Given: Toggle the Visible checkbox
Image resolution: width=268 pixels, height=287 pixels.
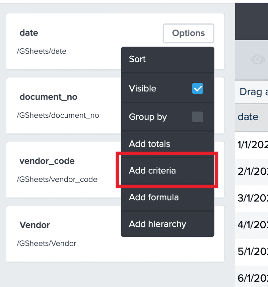Looking at the screenshot, I should (197, 89).
